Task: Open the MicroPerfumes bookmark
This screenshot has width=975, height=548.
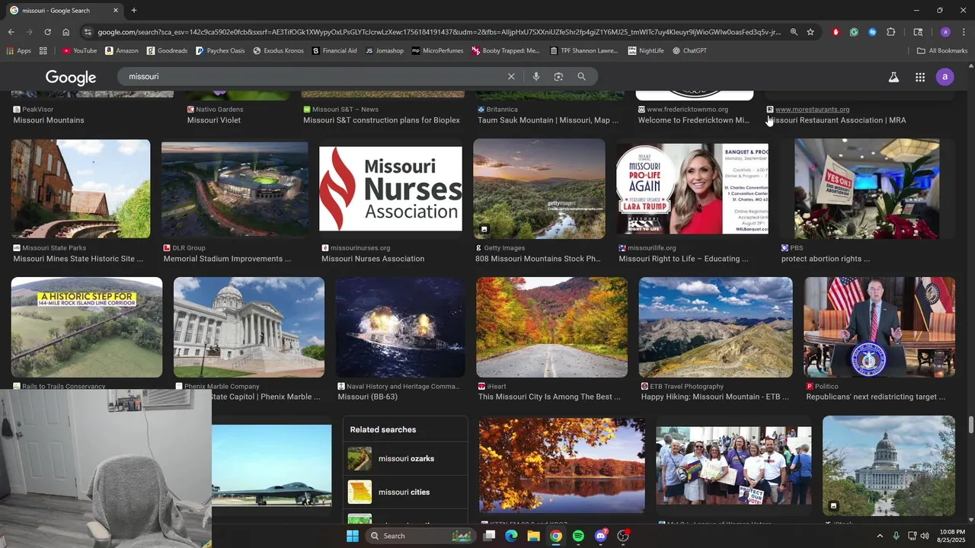Action: tap(437, 51)
